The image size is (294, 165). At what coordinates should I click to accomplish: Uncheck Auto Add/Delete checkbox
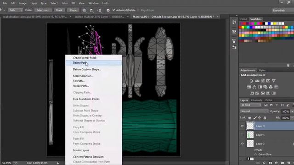[x=113, y=10]
